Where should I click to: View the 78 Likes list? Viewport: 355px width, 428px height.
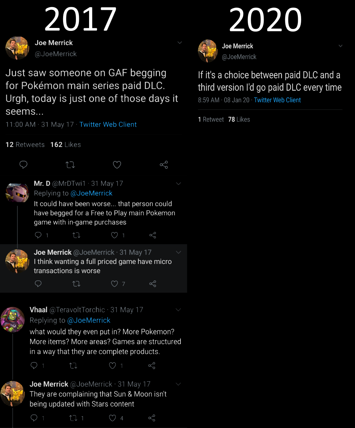click(239, 119)
